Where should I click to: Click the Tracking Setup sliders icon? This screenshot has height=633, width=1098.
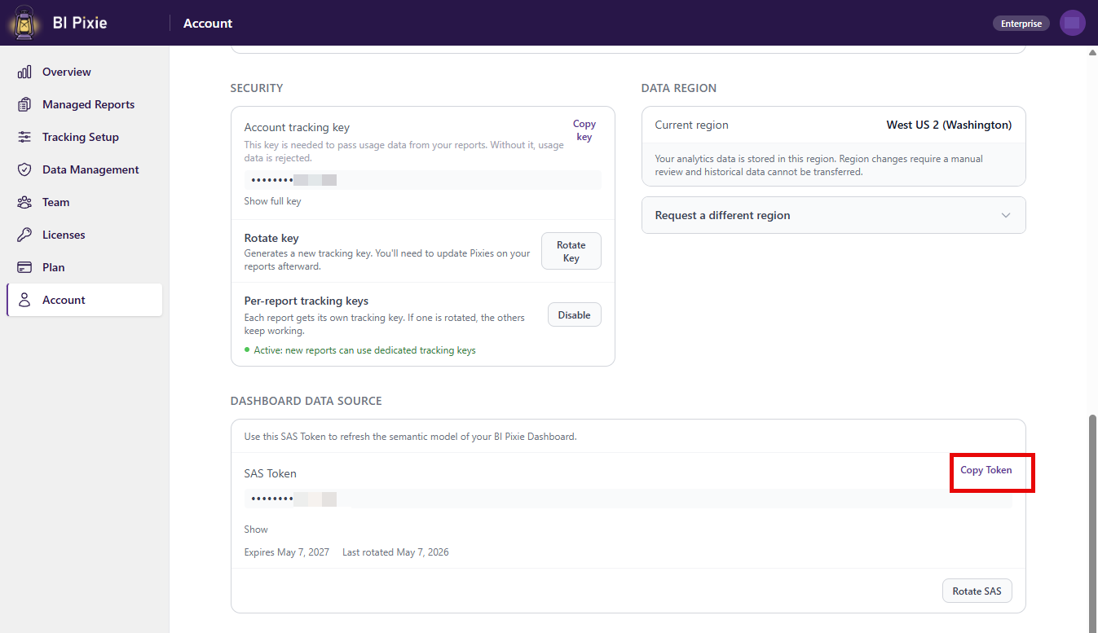(24, 137)
